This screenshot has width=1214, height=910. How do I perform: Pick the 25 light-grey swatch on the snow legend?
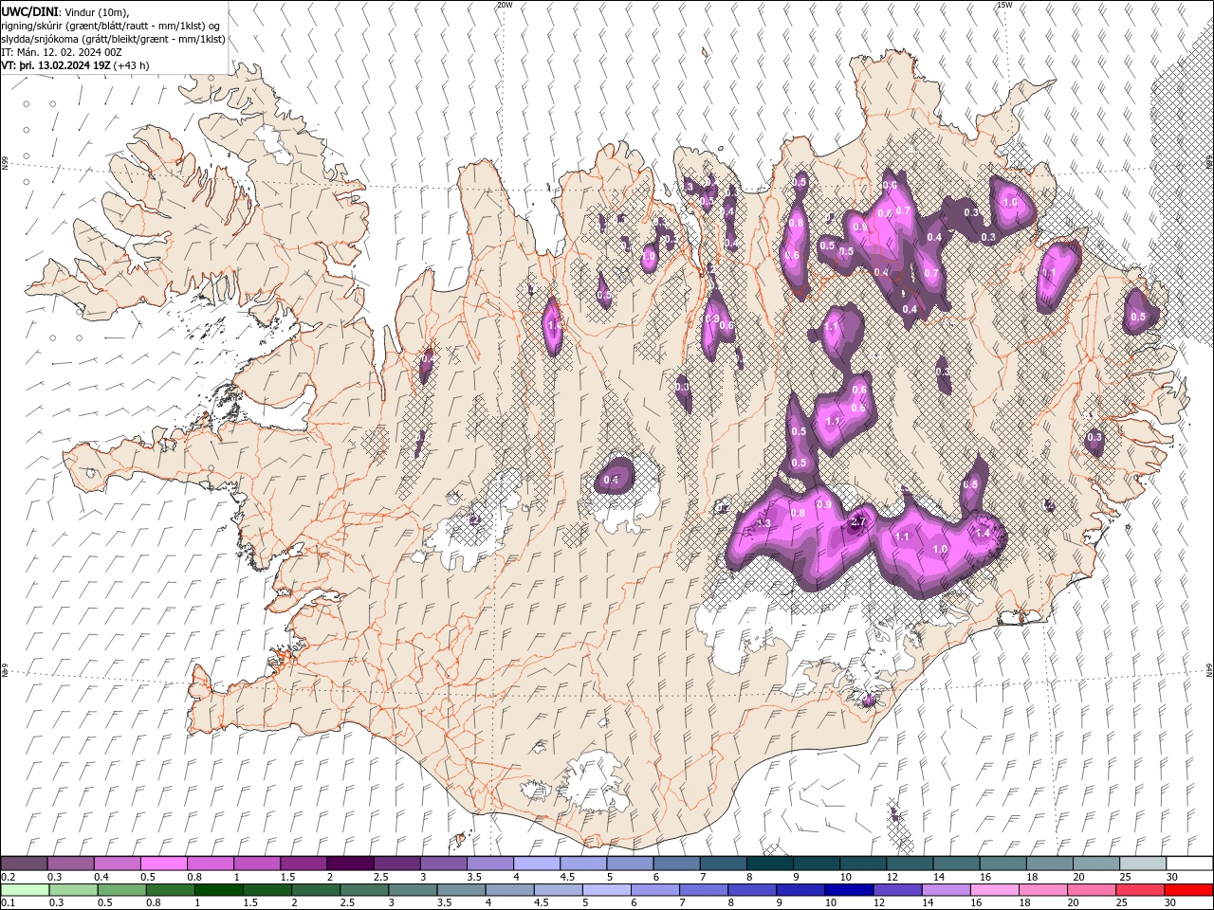tap(1142, 864)
